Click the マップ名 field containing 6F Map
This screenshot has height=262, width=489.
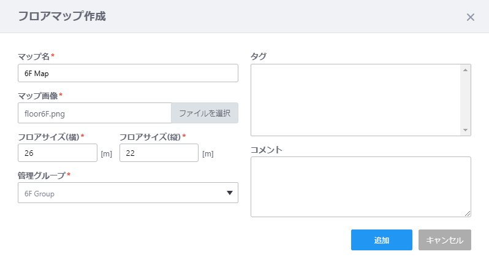(128, 73)
